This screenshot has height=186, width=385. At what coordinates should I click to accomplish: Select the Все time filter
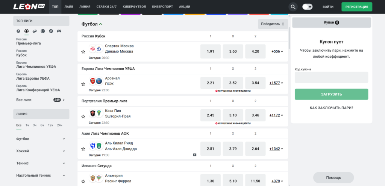[19, 125]
